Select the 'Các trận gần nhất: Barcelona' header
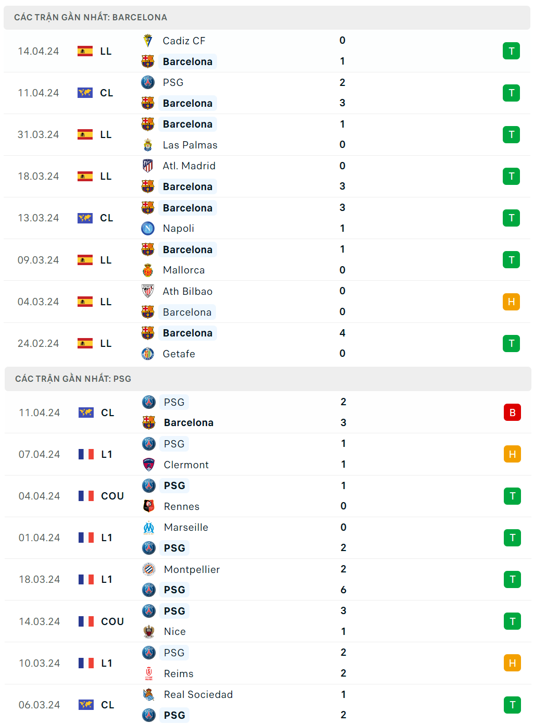The height and width of the screenshot is (724, 534). (x=91, y=17)
